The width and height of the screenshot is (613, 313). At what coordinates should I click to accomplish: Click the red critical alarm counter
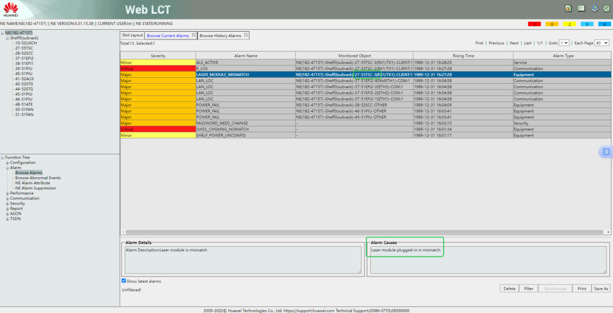[x=534, y=24]
